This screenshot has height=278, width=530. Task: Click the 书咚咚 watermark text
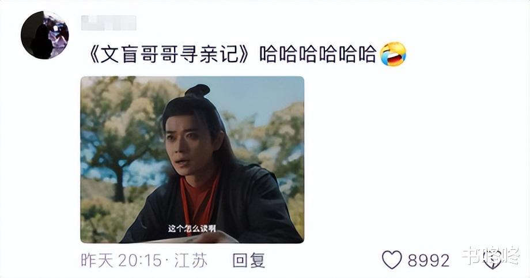click(x=490, y=254)
